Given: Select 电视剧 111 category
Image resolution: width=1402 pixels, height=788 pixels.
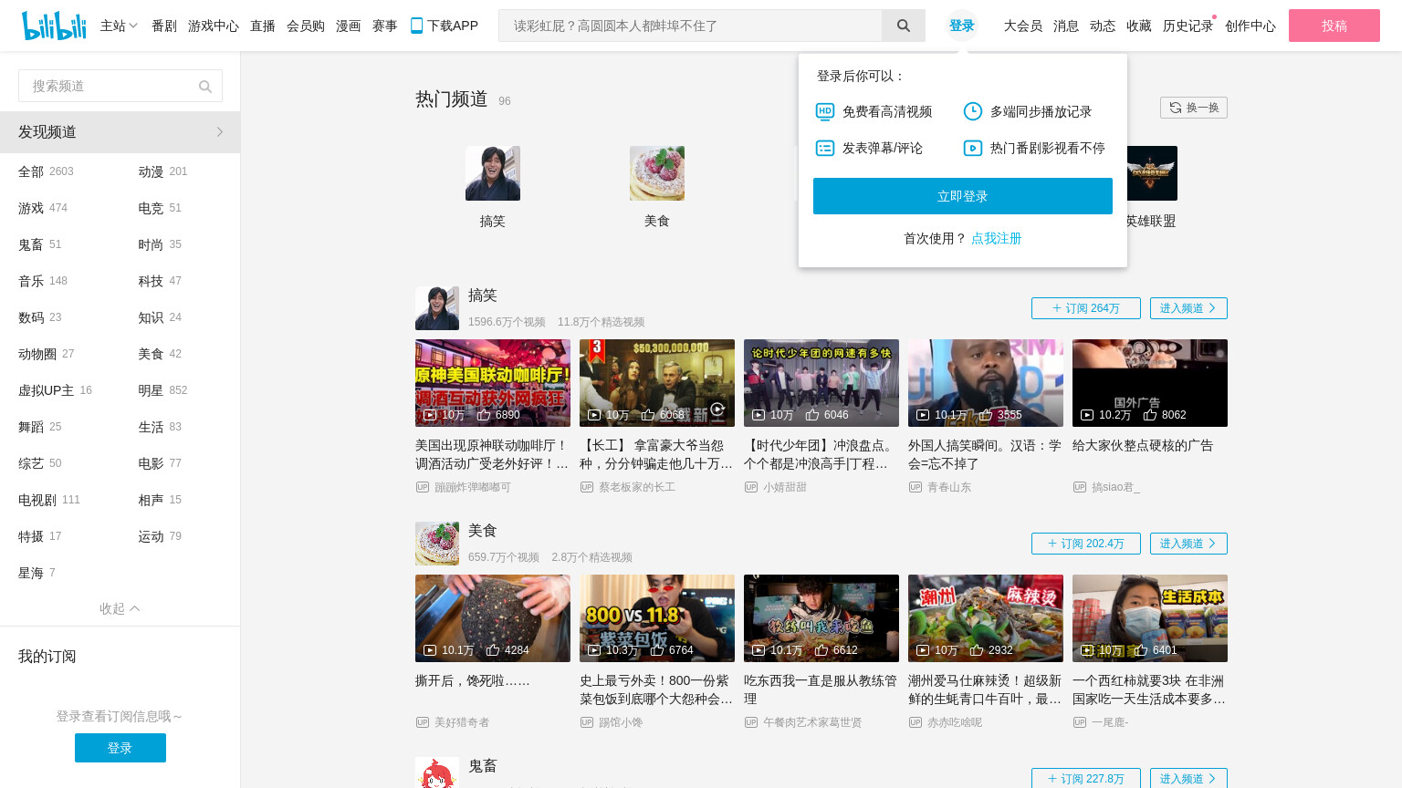Looking at the screenshot, I should click(49, 500).
